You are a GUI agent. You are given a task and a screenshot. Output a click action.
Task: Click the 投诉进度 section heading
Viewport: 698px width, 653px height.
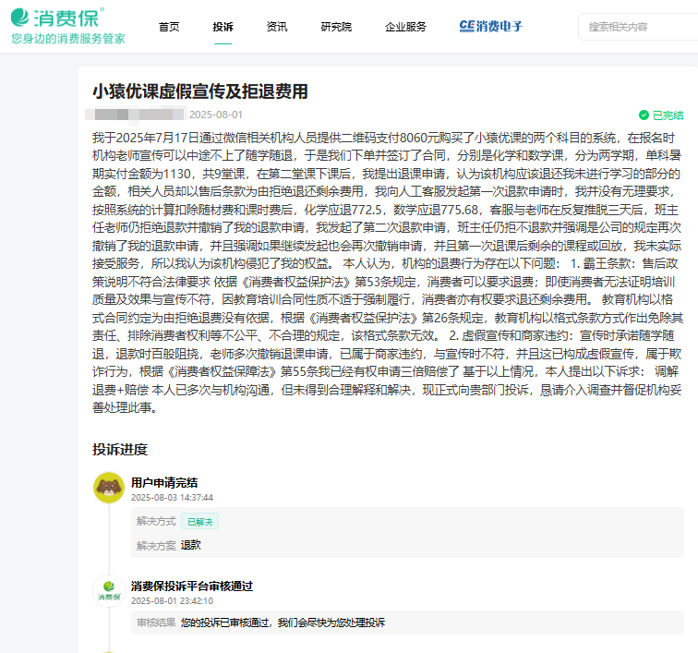[x=120, y=450]
